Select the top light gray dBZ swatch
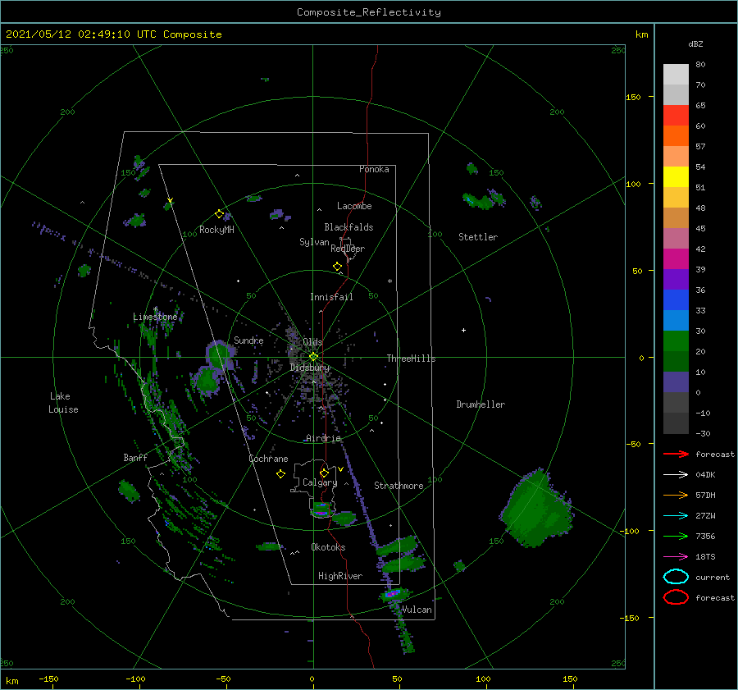This screenshot has height=690, width=738. point(676,74)
